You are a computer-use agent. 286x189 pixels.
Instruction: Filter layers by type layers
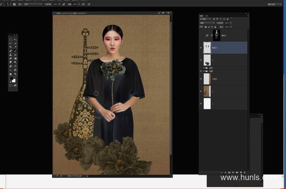tap(221, 19)
